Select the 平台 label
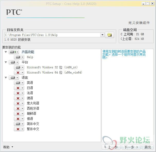This screenshot has height=152, width=156. (25, 62)
